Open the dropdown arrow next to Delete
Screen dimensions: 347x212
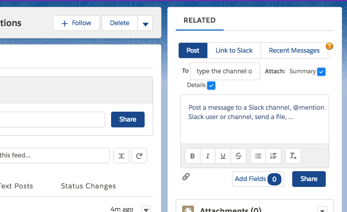145,23
